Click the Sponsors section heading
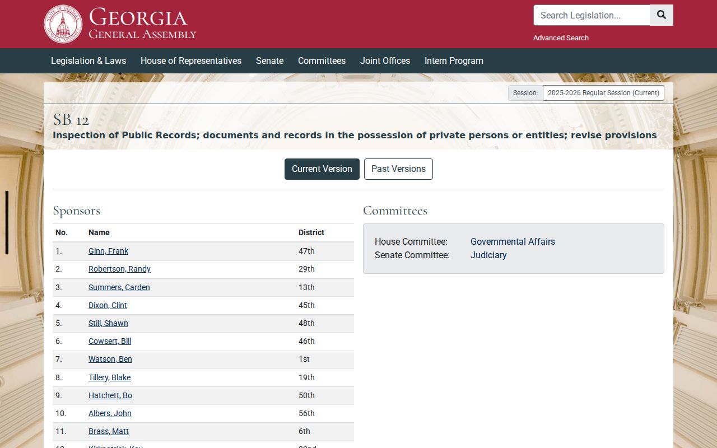The height and width of the screenshot is (448, 717). point(76,211)
